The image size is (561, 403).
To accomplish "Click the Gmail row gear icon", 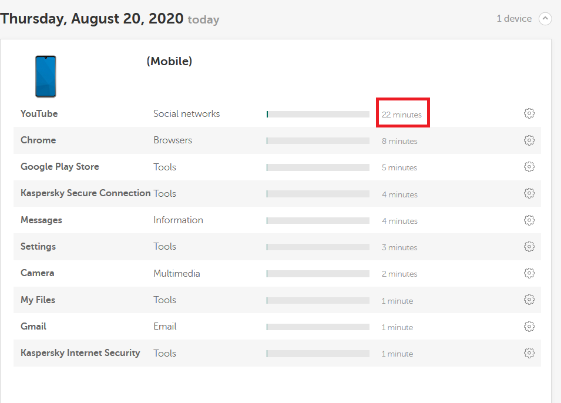I will (529, 327).
